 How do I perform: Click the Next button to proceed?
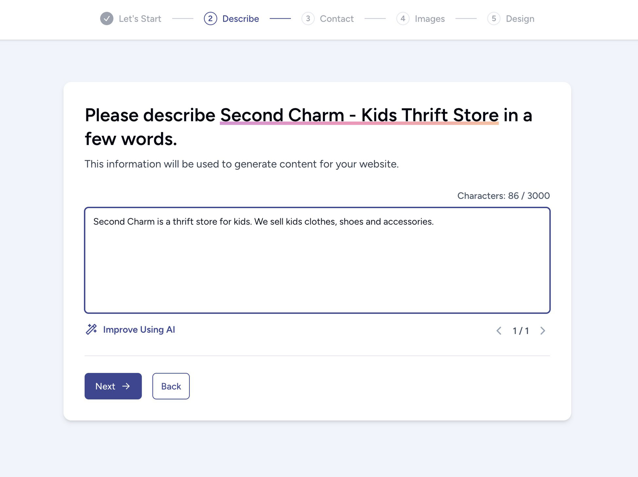(x=113, y=386)
